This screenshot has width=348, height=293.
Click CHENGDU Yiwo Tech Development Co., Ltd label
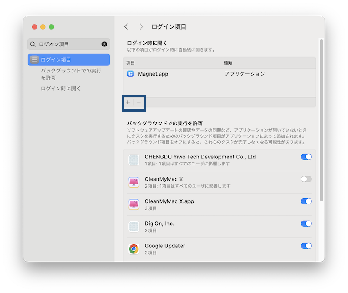coord(200,157)
